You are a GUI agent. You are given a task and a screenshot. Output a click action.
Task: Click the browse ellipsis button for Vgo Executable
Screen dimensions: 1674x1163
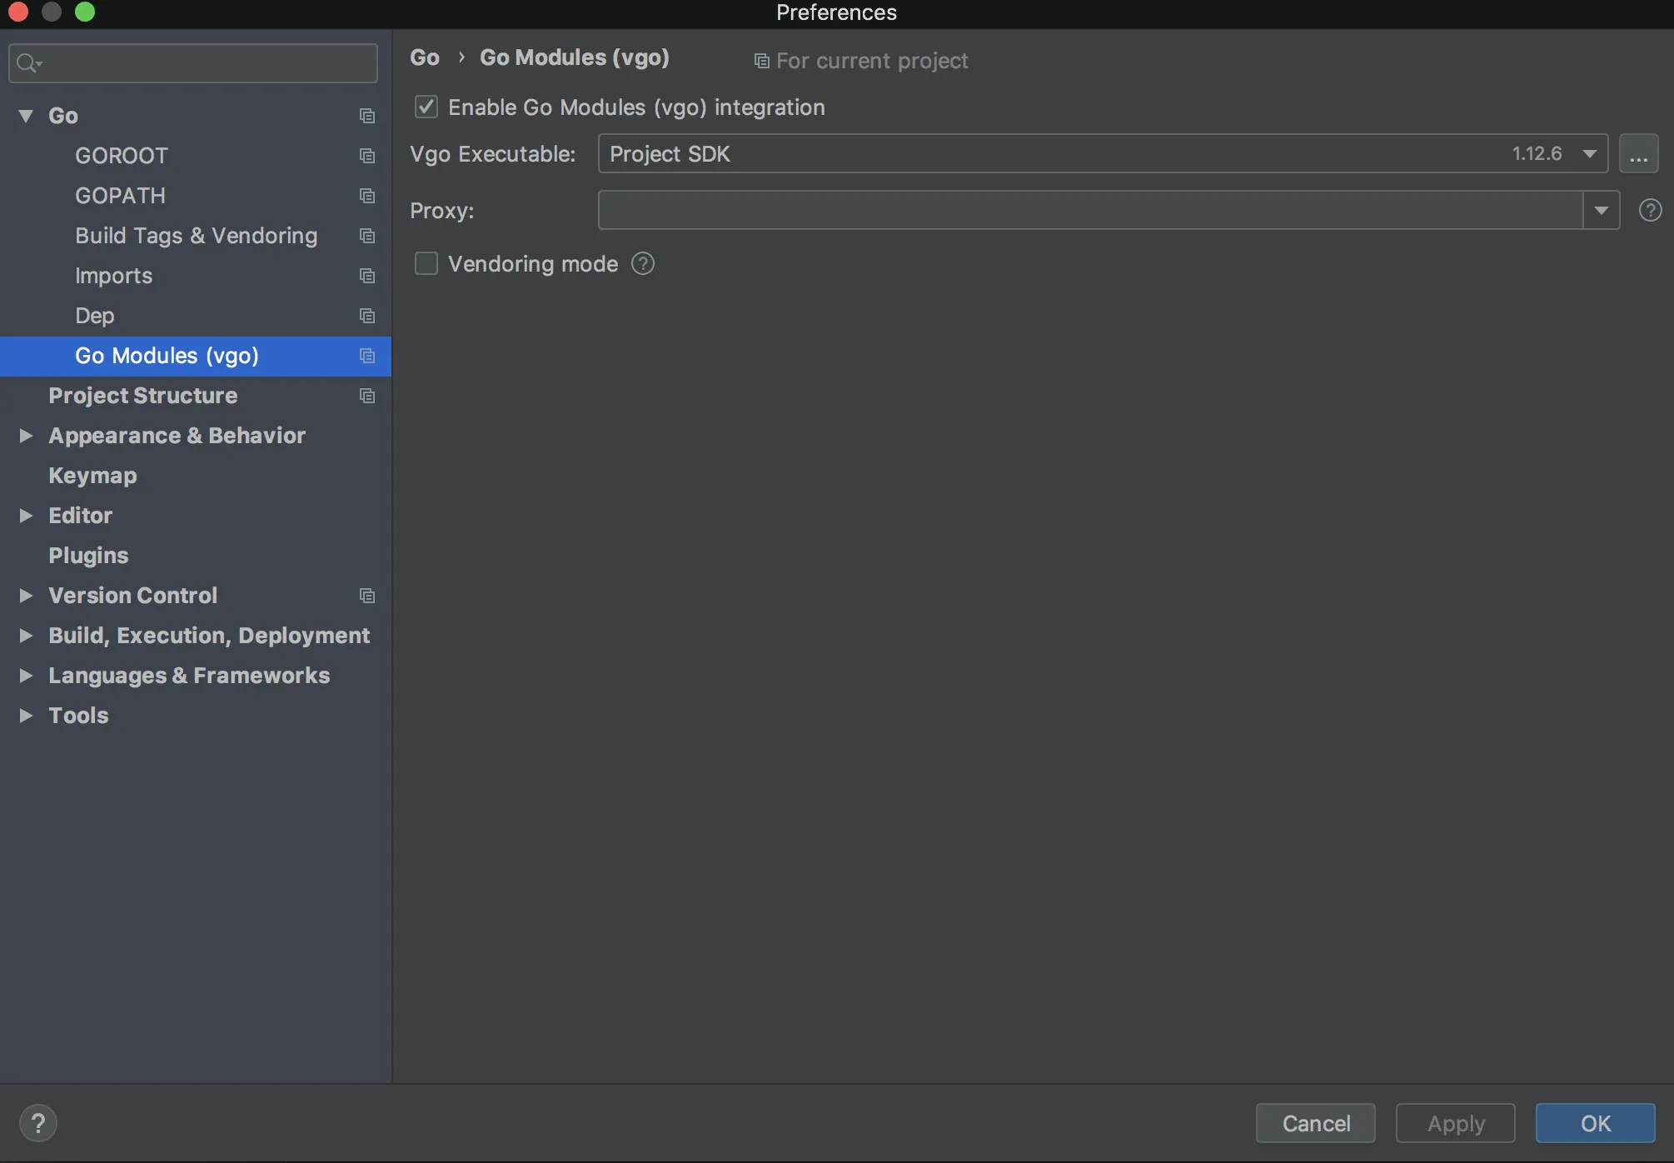1638,154
